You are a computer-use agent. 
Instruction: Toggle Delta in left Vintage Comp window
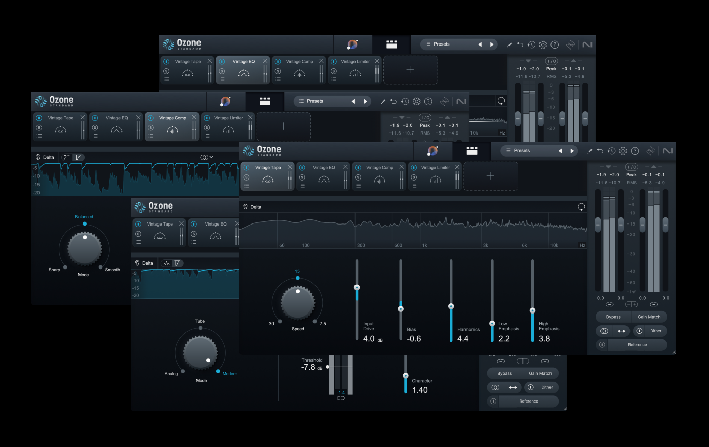(x=45, y=157)
